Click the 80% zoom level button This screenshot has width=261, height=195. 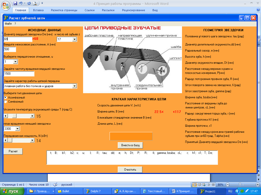coord(220,185)
